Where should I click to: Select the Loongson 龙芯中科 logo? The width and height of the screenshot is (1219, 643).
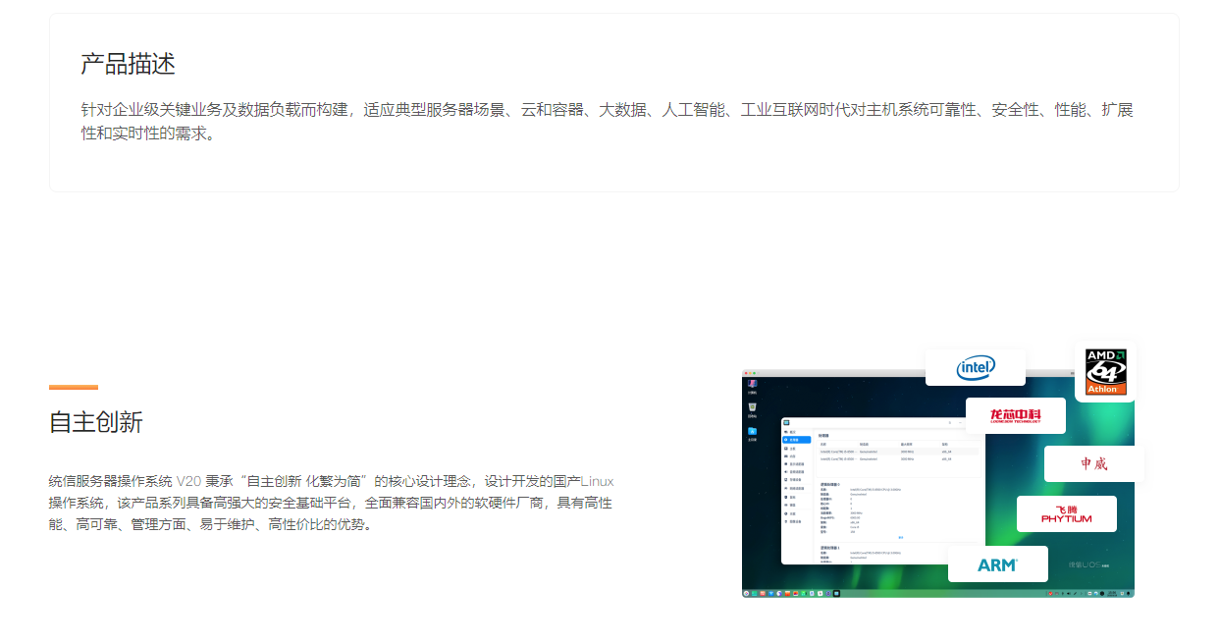1015,415
